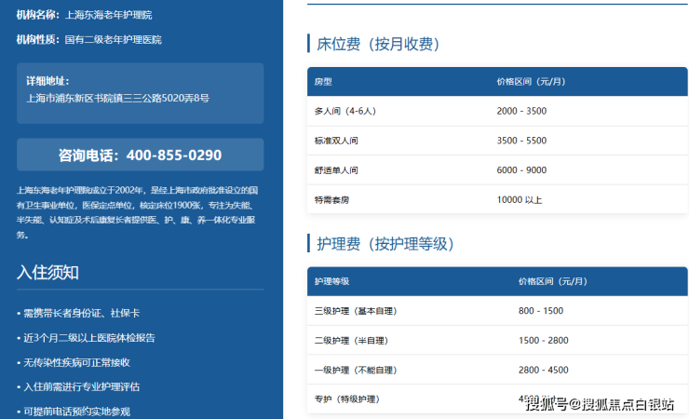The image size is (689, 419).
Task: Click bed fee 价格区间 column header
Action: pyautogui.click(x=531, y=82)
